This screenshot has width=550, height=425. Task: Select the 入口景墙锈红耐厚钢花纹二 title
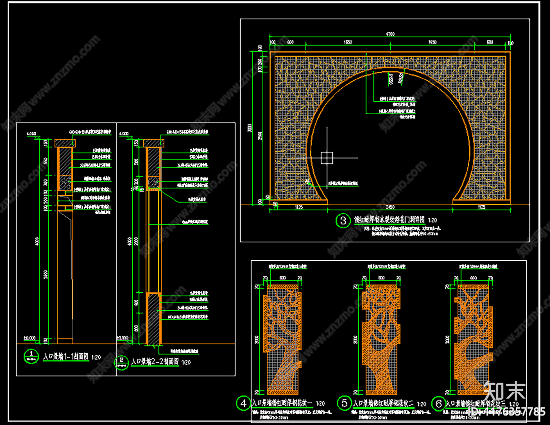[x=383, y=404]
